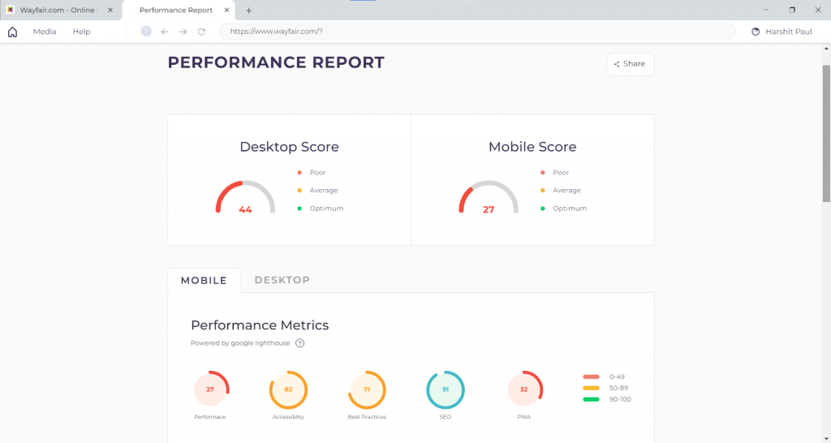The width and height of the screenshot is (831, 443).
Task: Click the 'PERFORMANCE REPORT' page title
Action: point(276,62)
